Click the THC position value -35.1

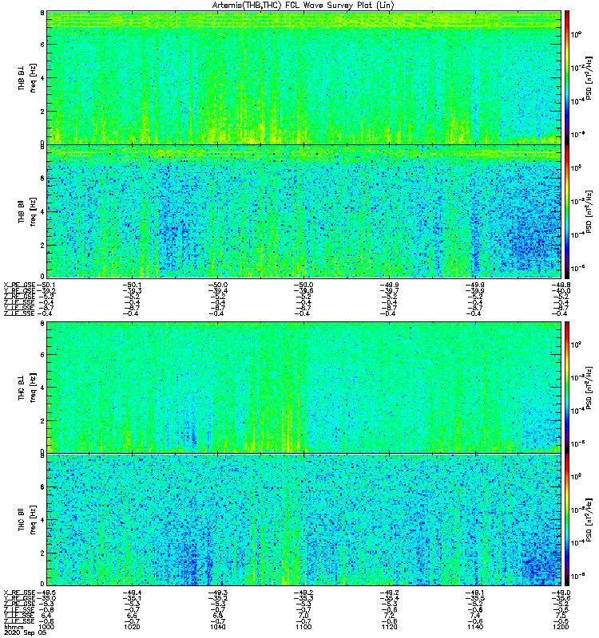(x=132, y=598)
